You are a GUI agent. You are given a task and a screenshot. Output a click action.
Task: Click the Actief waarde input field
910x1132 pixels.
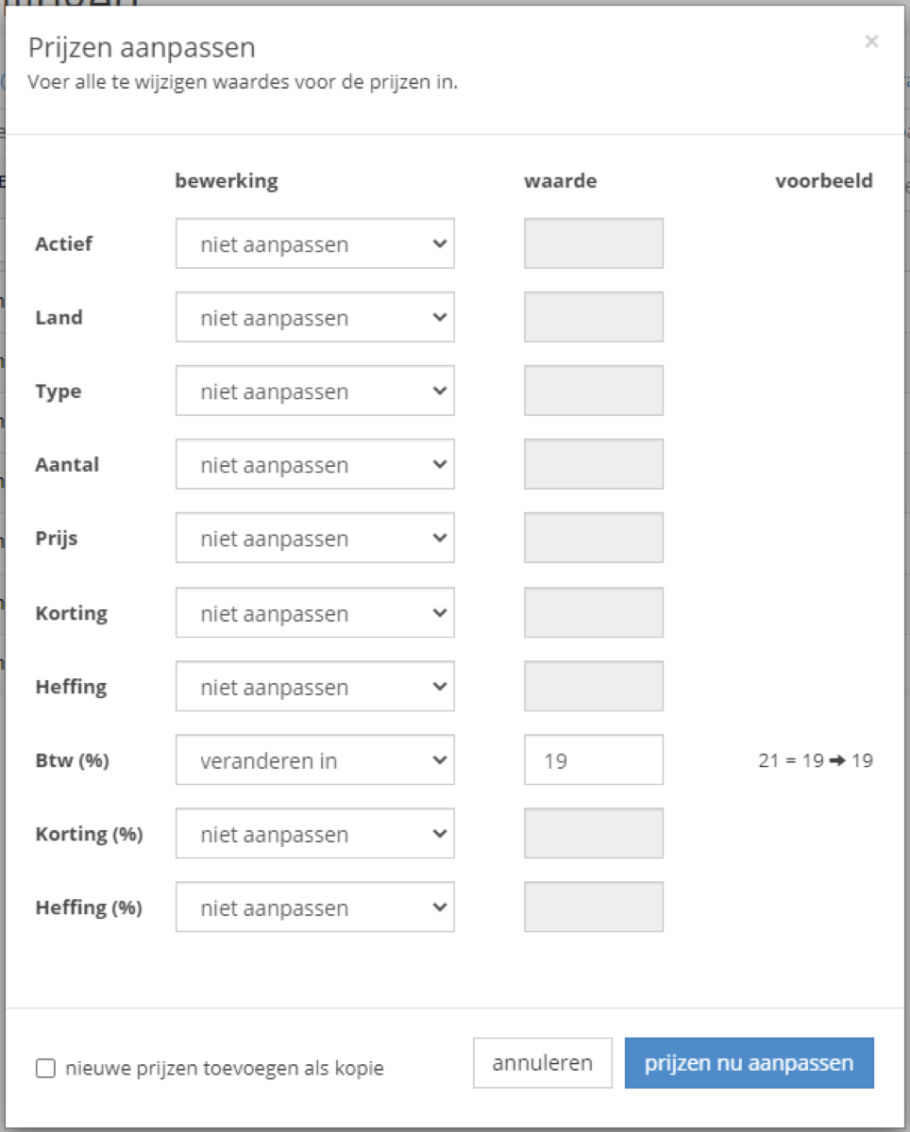[x=594, y=243]
